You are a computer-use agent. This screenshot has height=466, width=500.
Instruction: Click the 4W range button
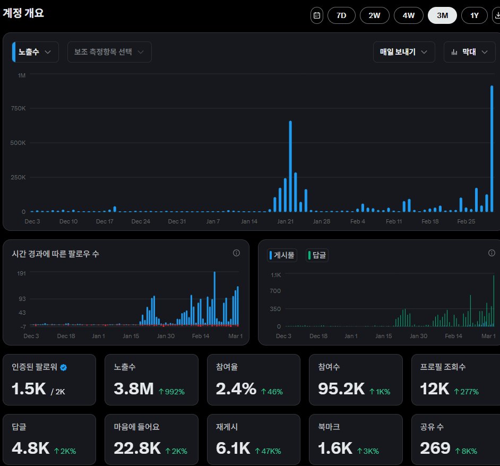coord(408,15)
